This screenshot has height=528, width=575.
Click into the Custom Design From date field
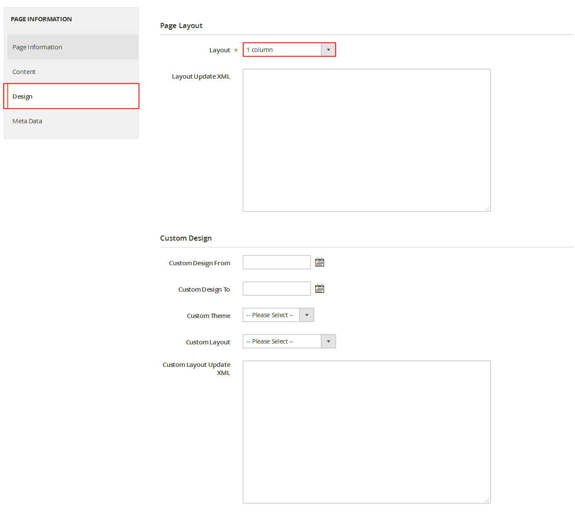[x=277, y=262]
